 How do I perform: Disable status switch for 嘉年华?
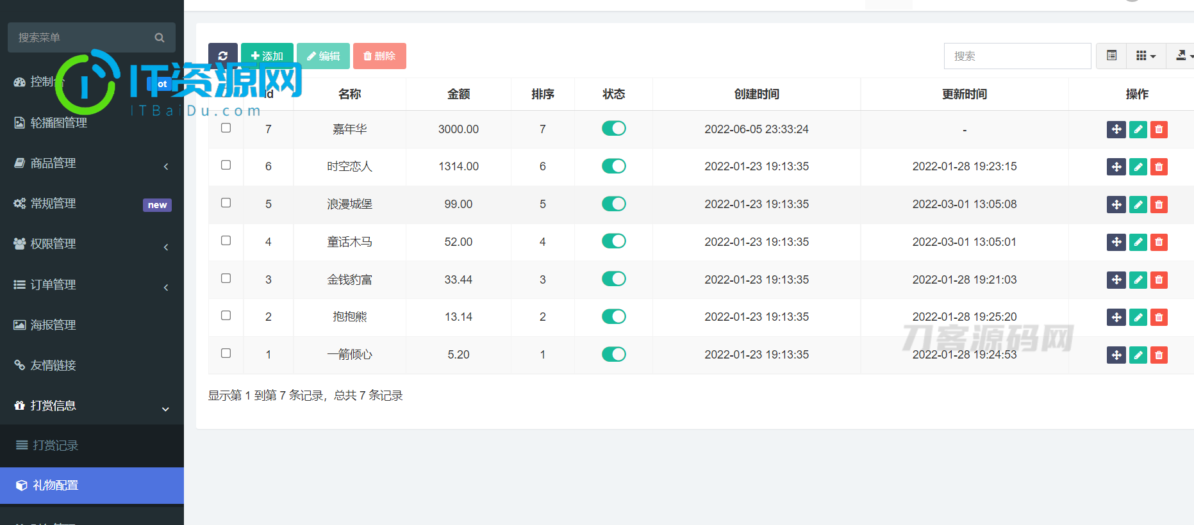(613, 129)
